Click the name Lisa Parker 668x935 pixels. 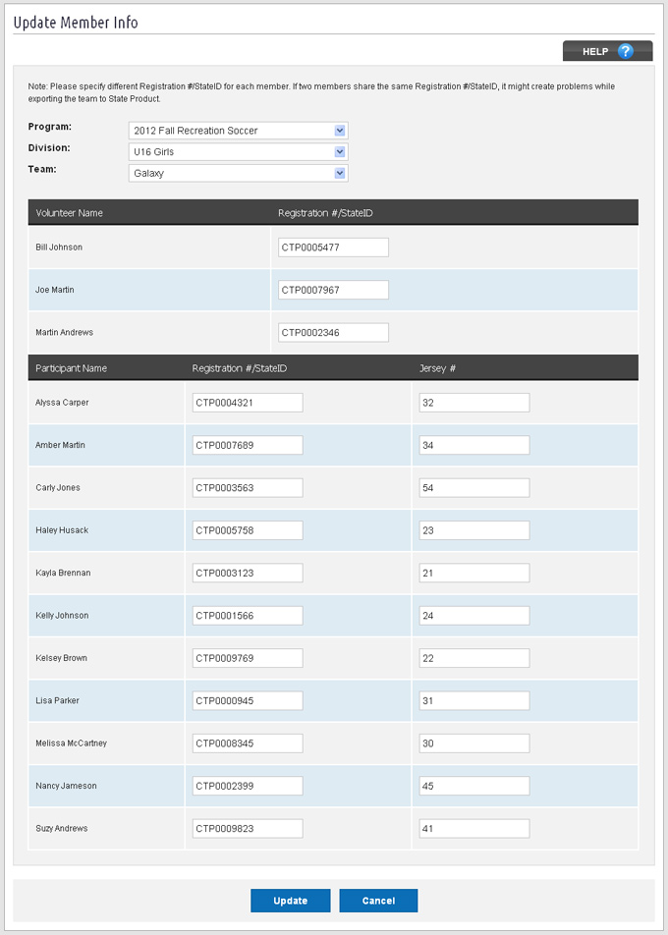pos(57,700)
